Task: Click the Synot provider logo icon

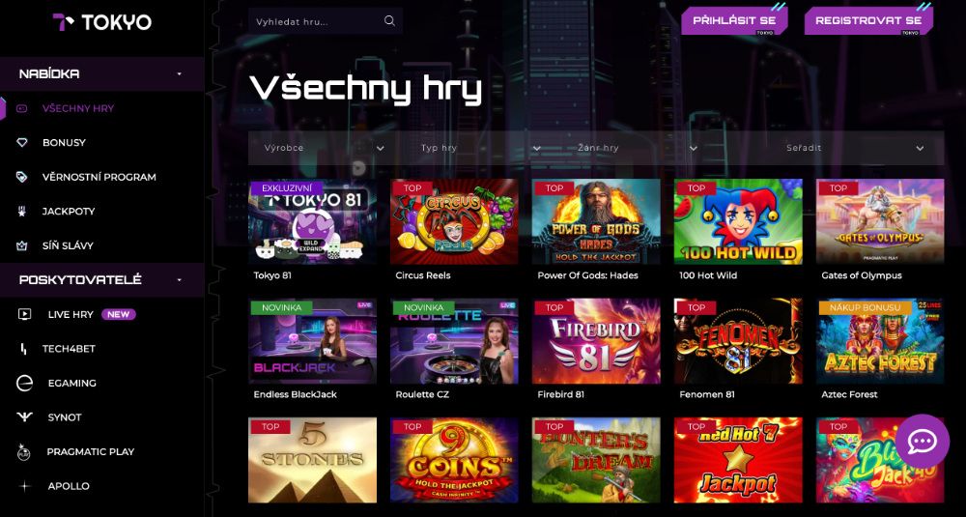Action: coord(24,417)
